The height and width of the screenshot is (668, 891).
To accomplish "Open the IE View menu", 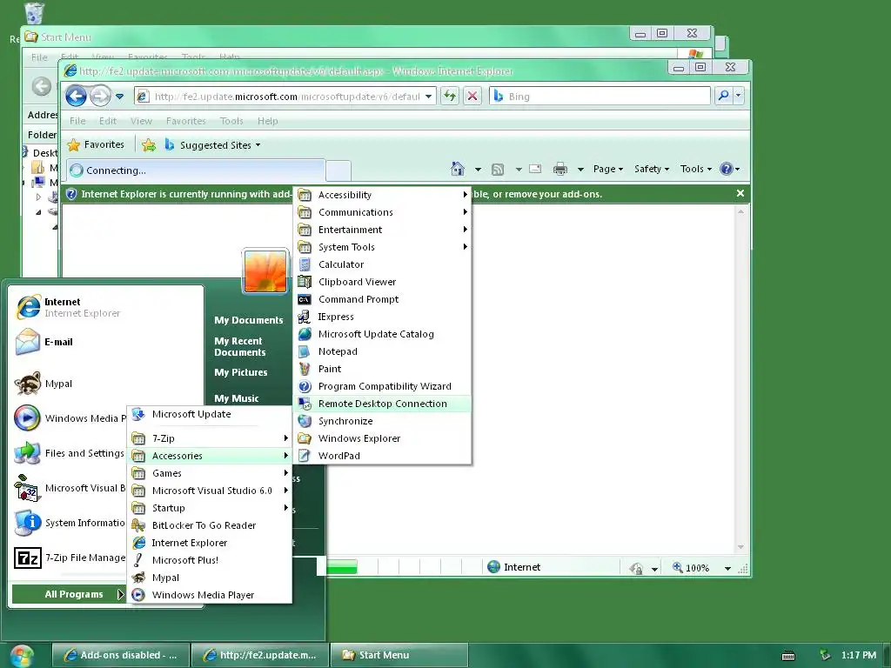I will point(141,121).
